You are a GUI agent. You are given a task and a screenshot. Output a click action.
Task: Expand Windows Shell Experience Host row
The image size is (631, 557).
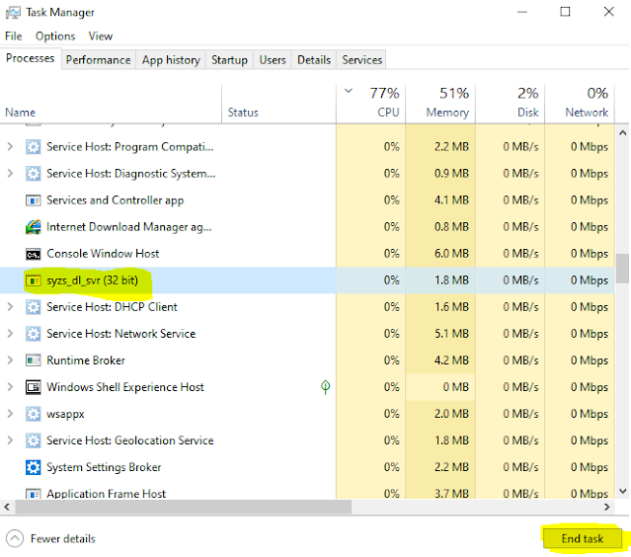[11, 387]
